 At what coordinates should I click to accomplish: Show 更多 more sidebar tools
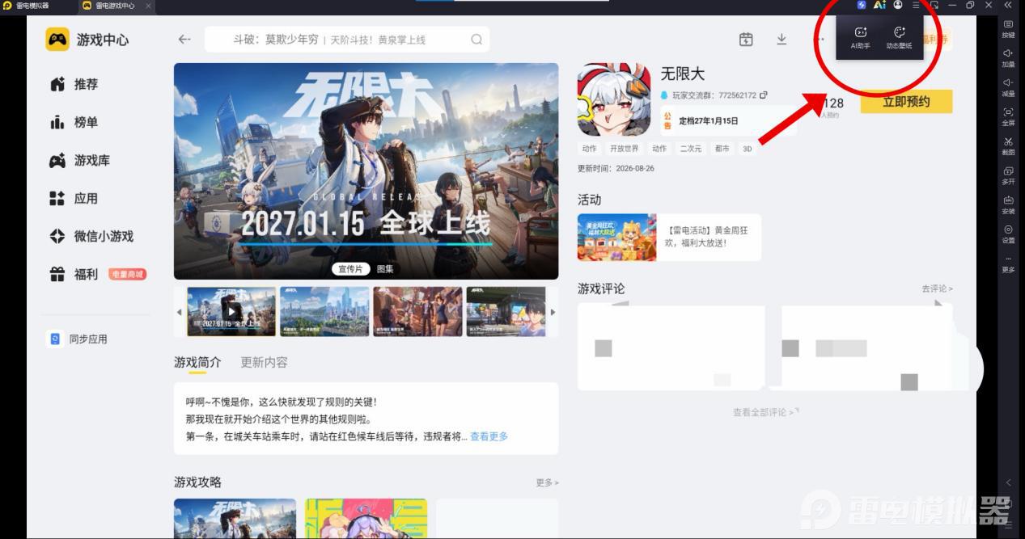[1008, 264]
